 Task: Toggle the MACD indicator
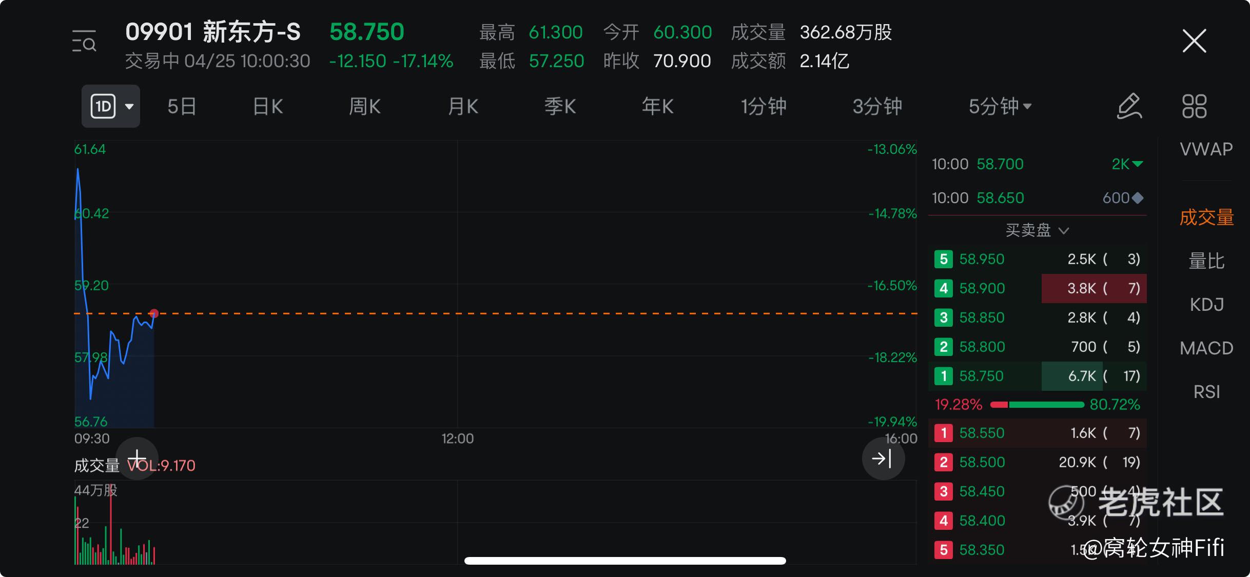pyautogui.click(x=1206, y=348)
